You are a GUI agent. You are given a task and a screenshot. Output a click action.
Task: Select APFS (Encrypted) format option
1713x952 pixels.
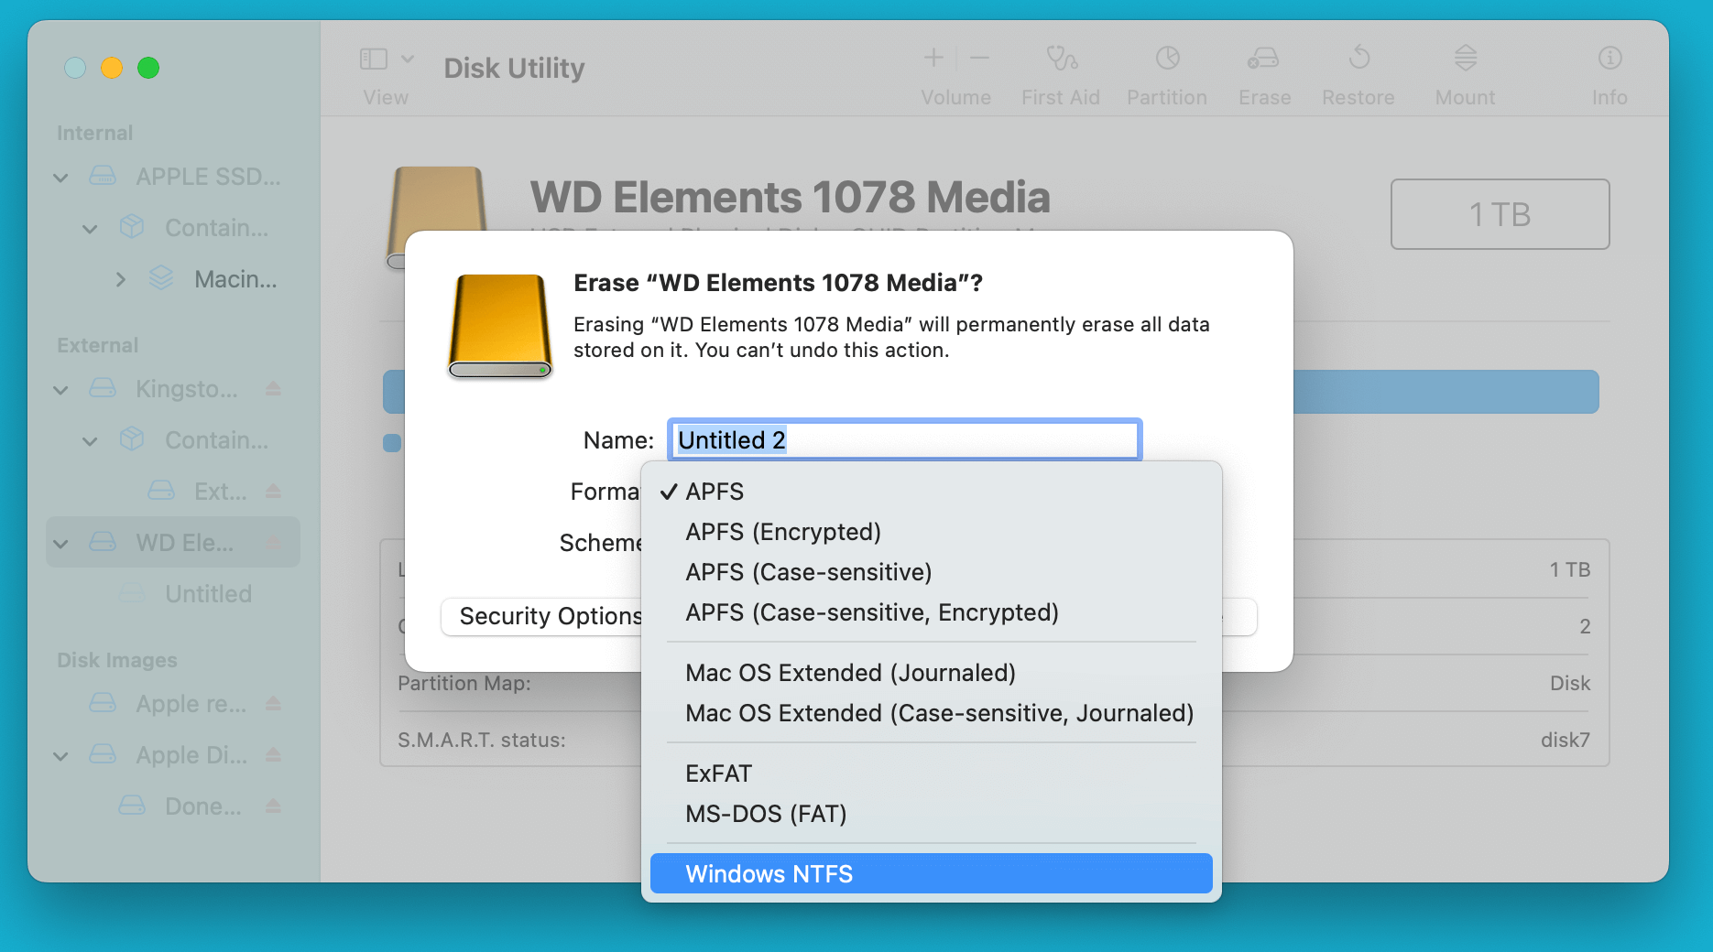pos(783,531)
